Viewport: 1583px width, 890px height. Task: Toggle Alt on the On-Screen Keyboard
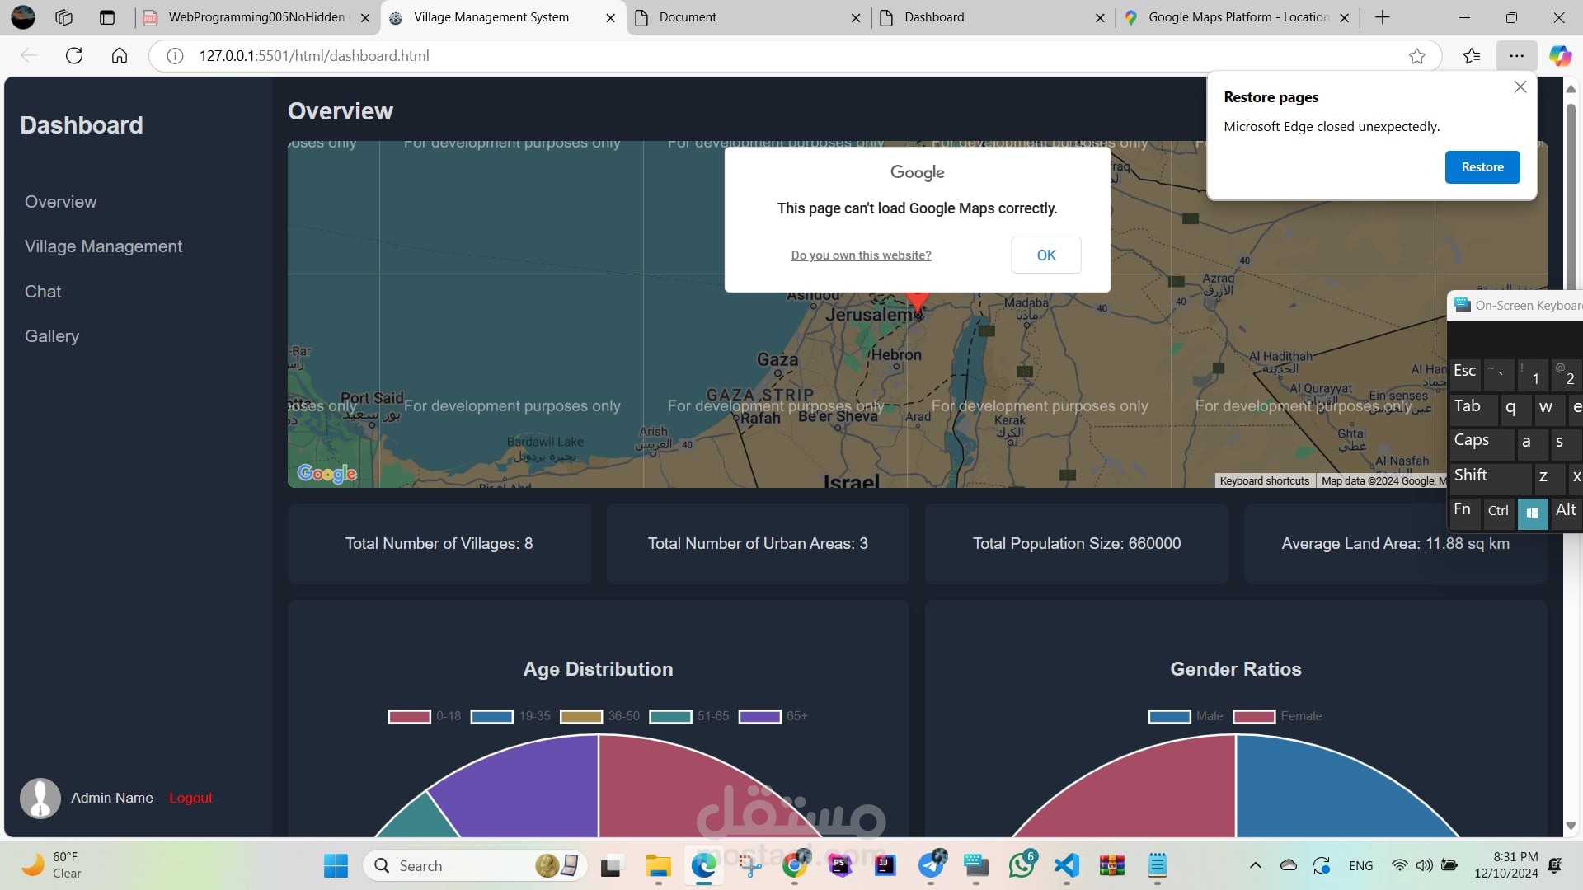(1566, 512)
